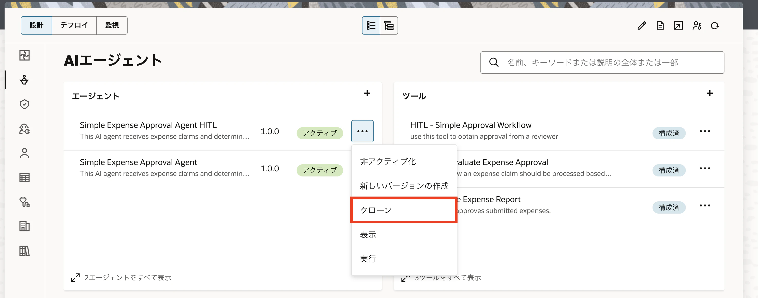The image size is (758, 298).
Task: Open actions menu for HITL - Simple Approval Workflow
Action: 705,131
